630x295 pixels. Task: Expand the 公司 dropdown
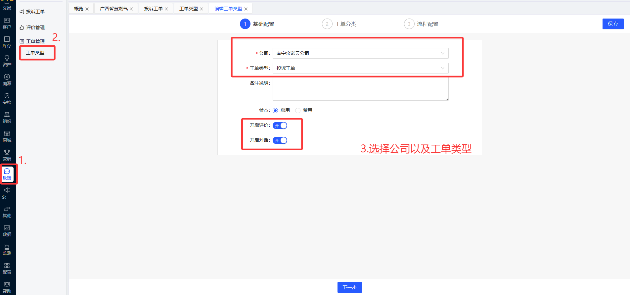tap(360, 53)
